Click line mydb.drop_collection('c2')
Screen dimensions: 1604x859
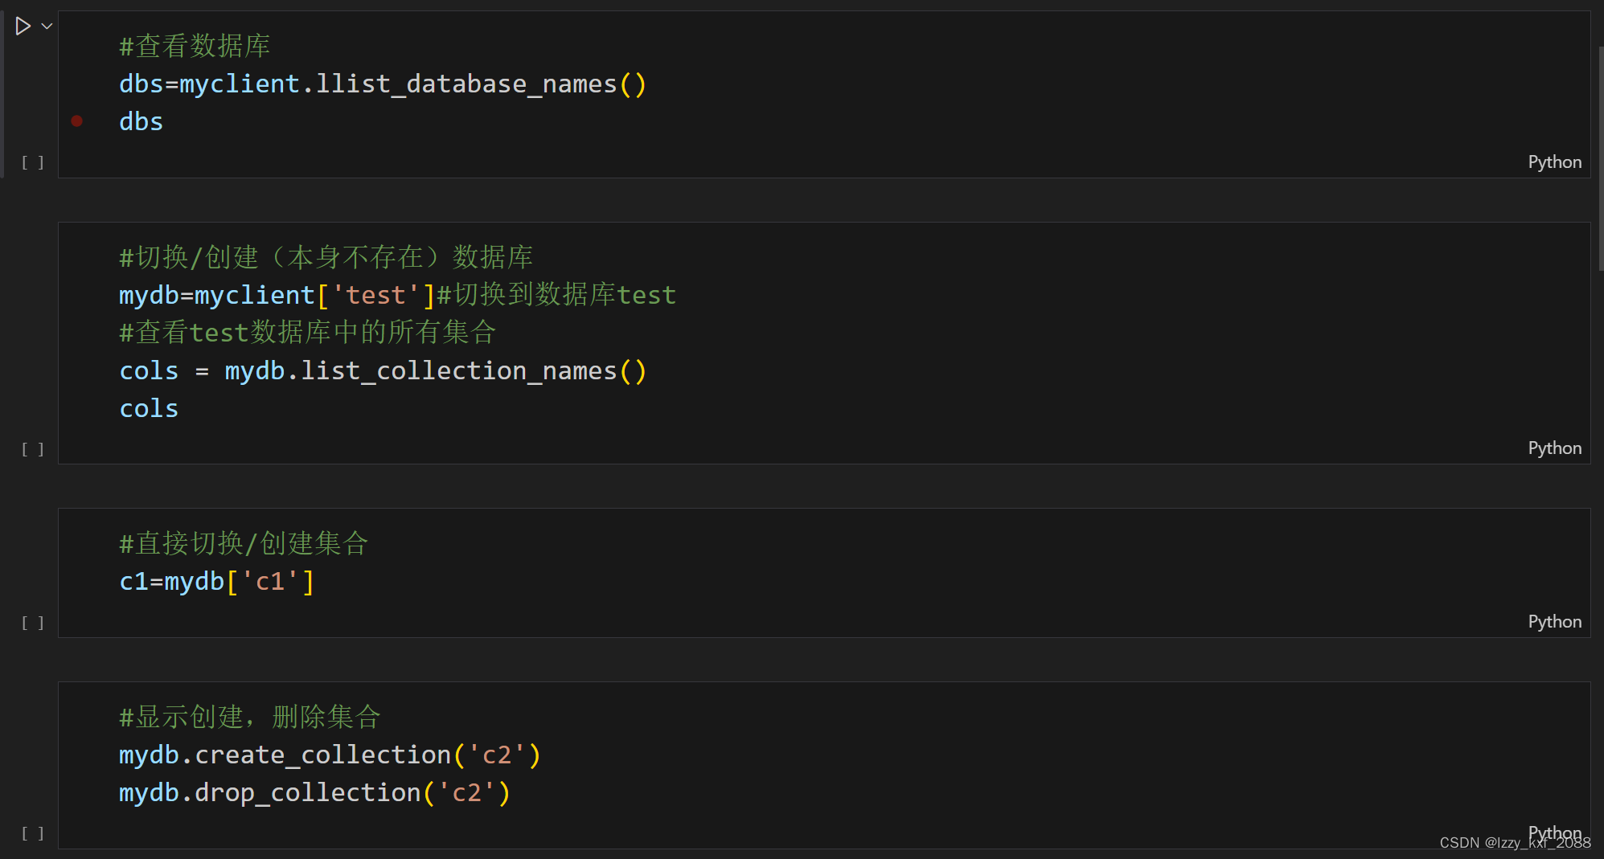click(x=315, y=792)
